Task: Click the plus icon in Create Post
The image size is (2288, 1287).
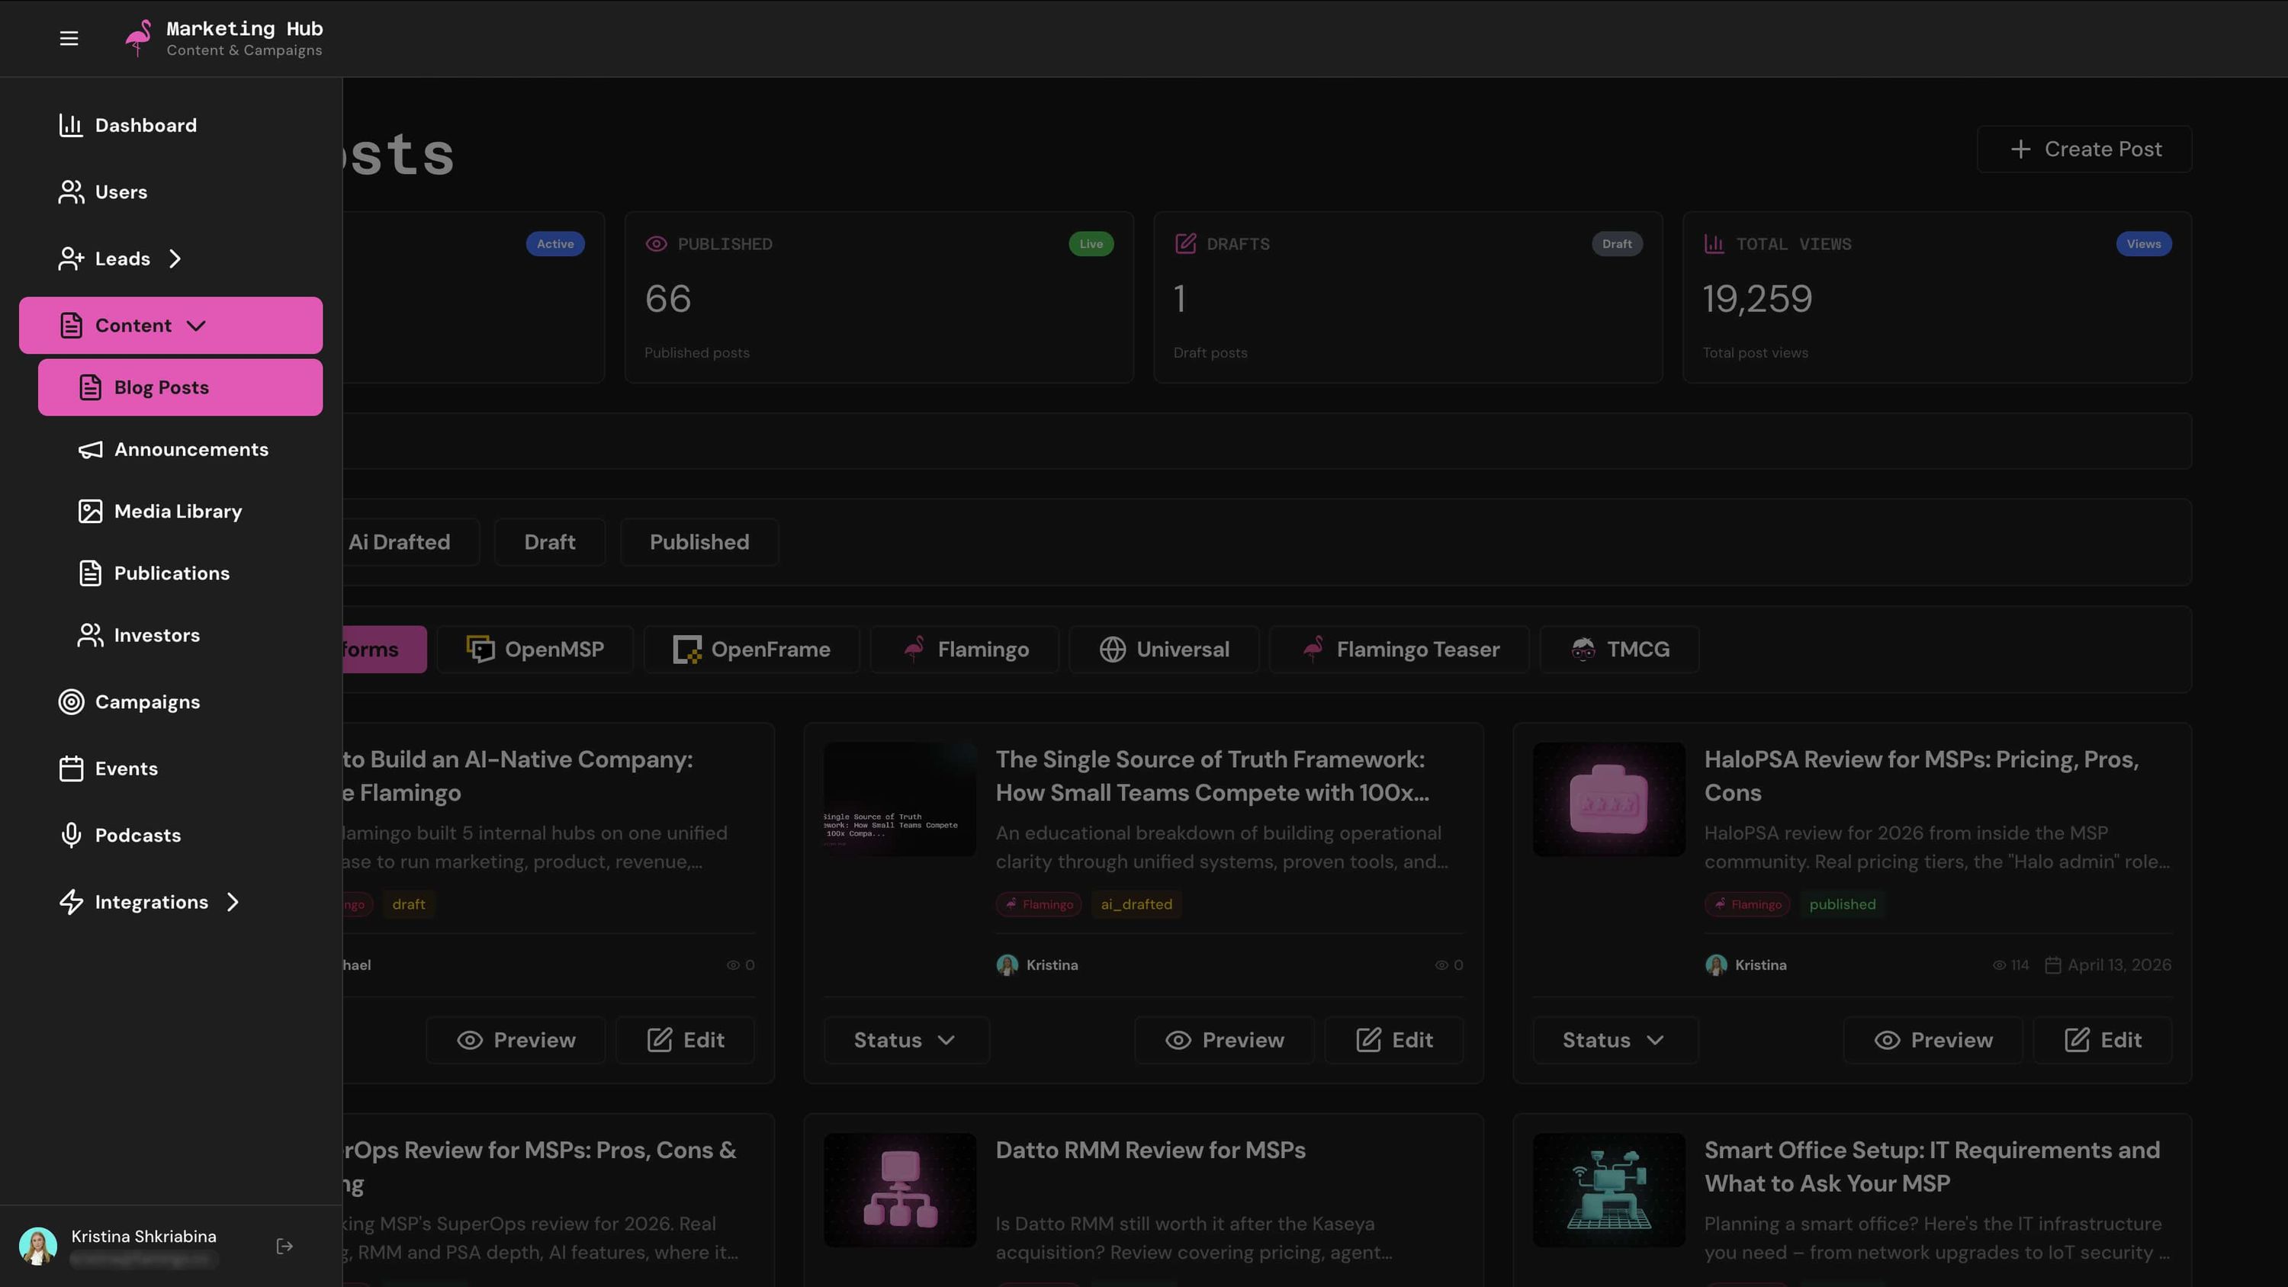Action: [x=2020, y=149]
